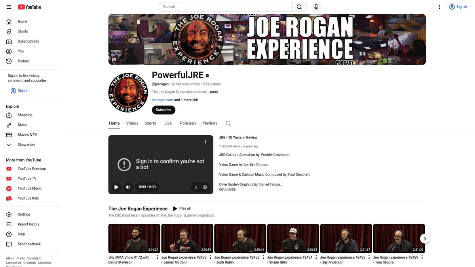Click the search magnifier button
The width and height of the screenshot is (475, 267).
coord(299,7)
